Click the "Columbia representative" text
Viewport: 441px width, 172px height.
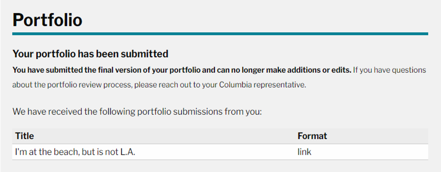pos(262,85)
